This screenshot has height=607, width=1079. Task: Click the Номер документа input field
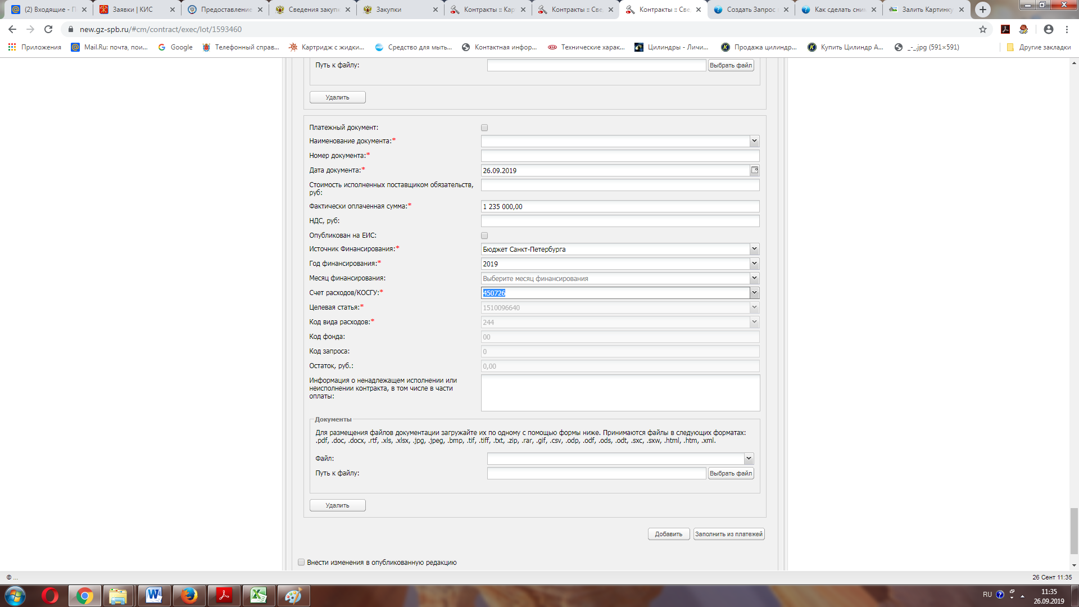tap(619, 156)
